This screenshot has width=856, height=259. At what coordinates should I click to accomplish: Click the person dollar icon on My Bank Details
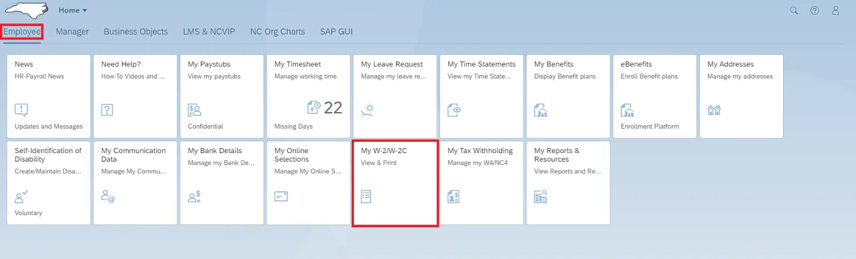click(x=194, y=196)
